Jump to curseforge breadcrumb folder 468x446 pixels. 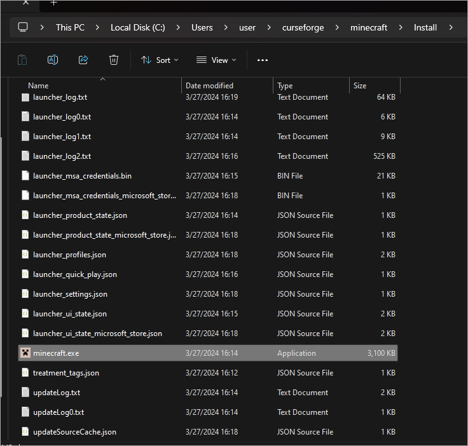(303, 28)
